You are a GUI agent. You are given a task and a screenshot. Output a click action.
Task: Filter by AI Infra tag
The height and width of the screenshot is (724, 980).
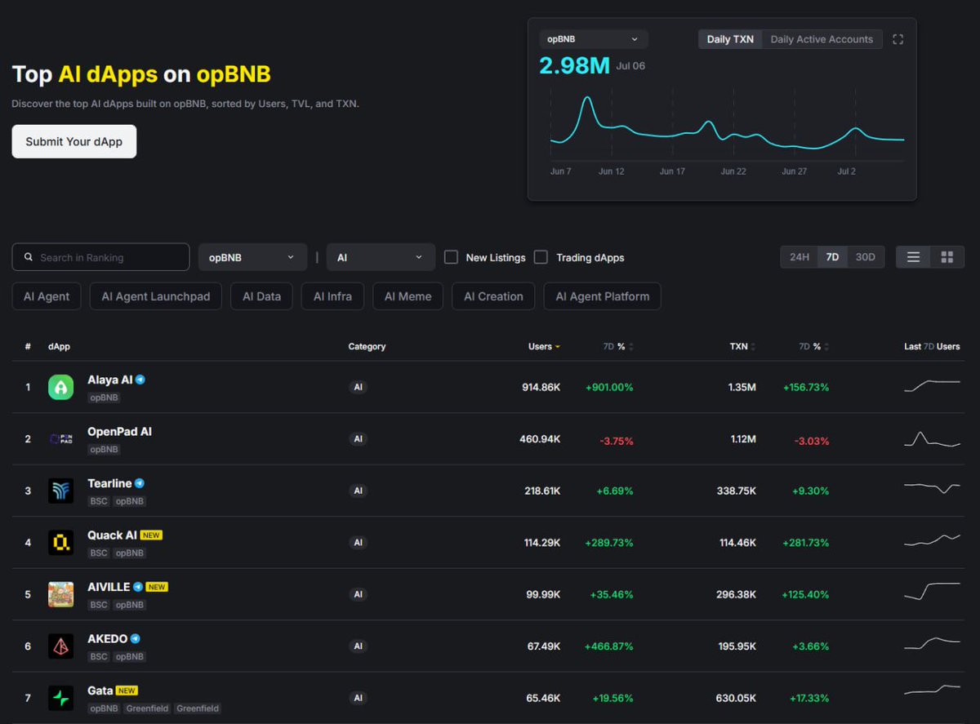coord(332,296)
